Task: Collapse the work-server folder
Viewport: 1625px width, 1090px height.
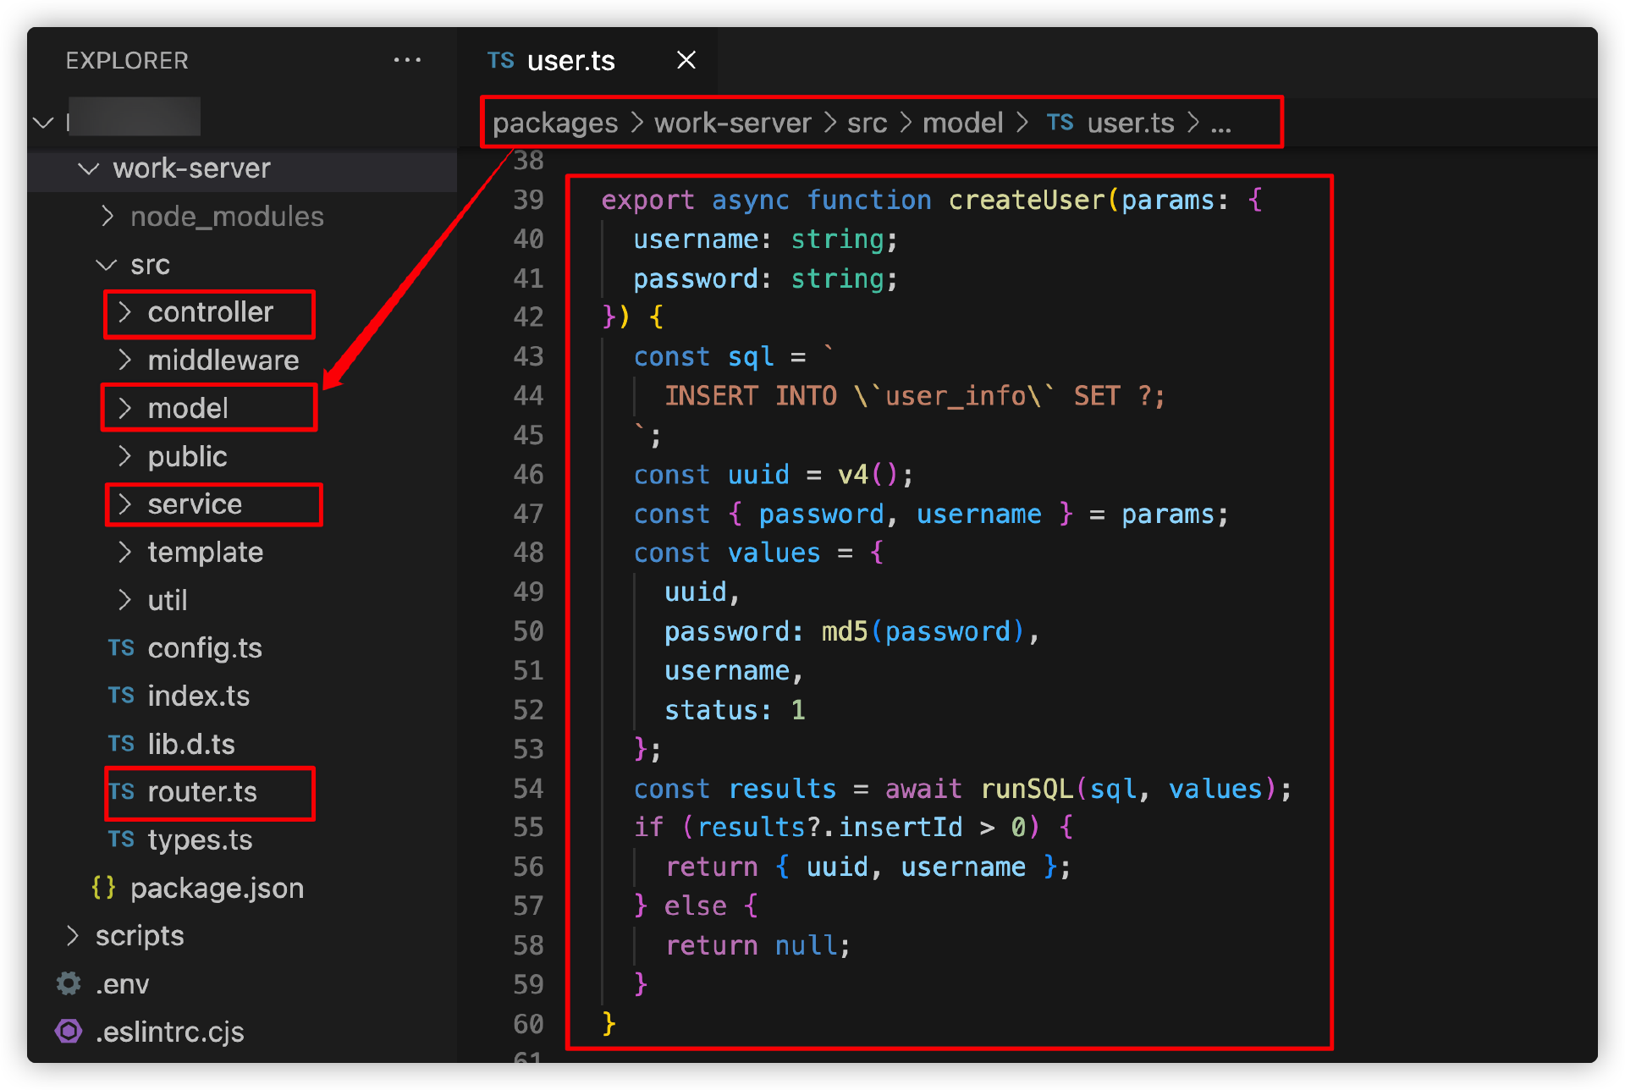Action: 88,168
